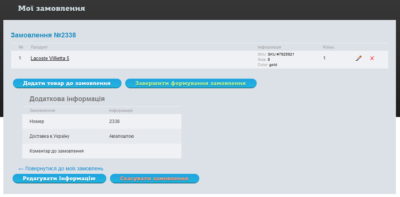400x197 pixels.
Task: Click the 'Замовлення №2338' heading
Action: 43,35
